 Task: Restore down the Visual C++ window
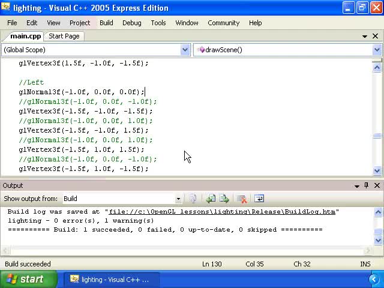[x=362, y=8]
